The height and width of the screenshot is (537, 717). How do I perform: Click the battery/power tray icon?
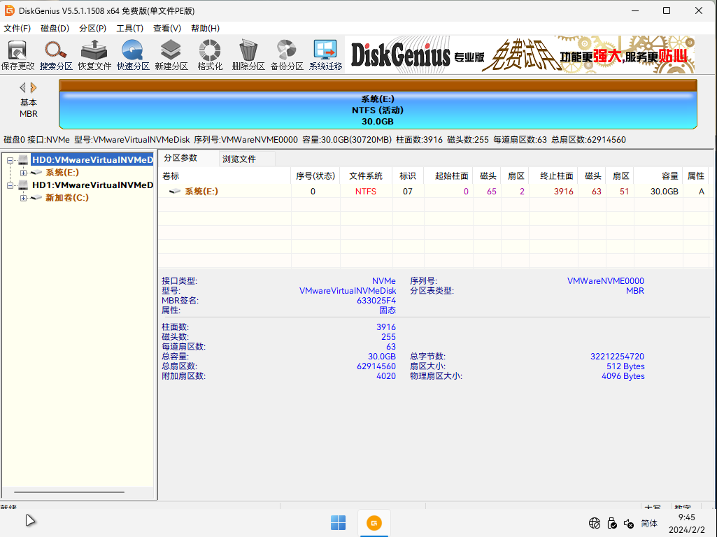[x=612, y=523]
